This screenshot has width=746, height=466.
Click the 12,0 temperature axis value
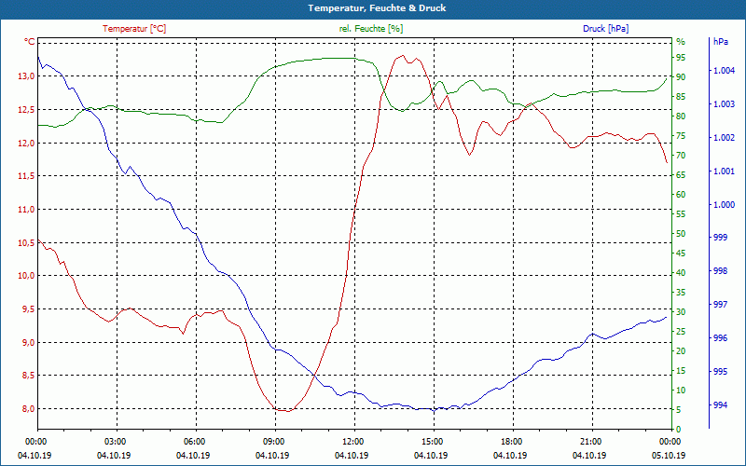pos(27,144)
